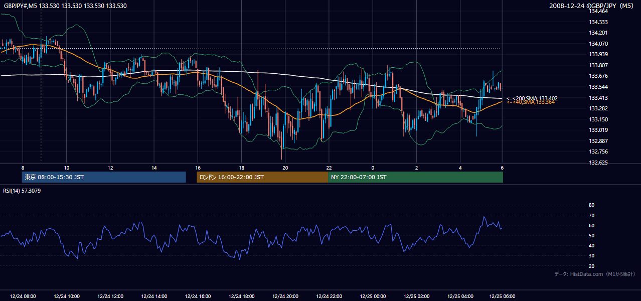Click the Tokyo 08:00-15:30 JST session bar

[104, 177]
